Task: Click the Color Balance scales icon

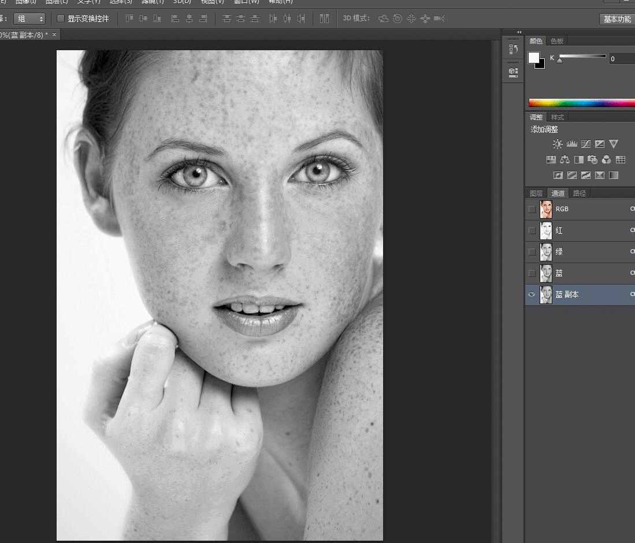Action: coord(565,160)
